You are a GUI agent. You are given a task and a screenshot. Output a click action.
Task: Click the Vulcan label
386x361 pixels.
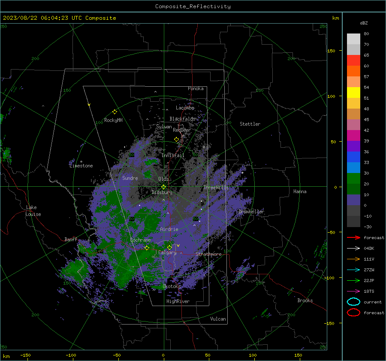tap(218, 319)
